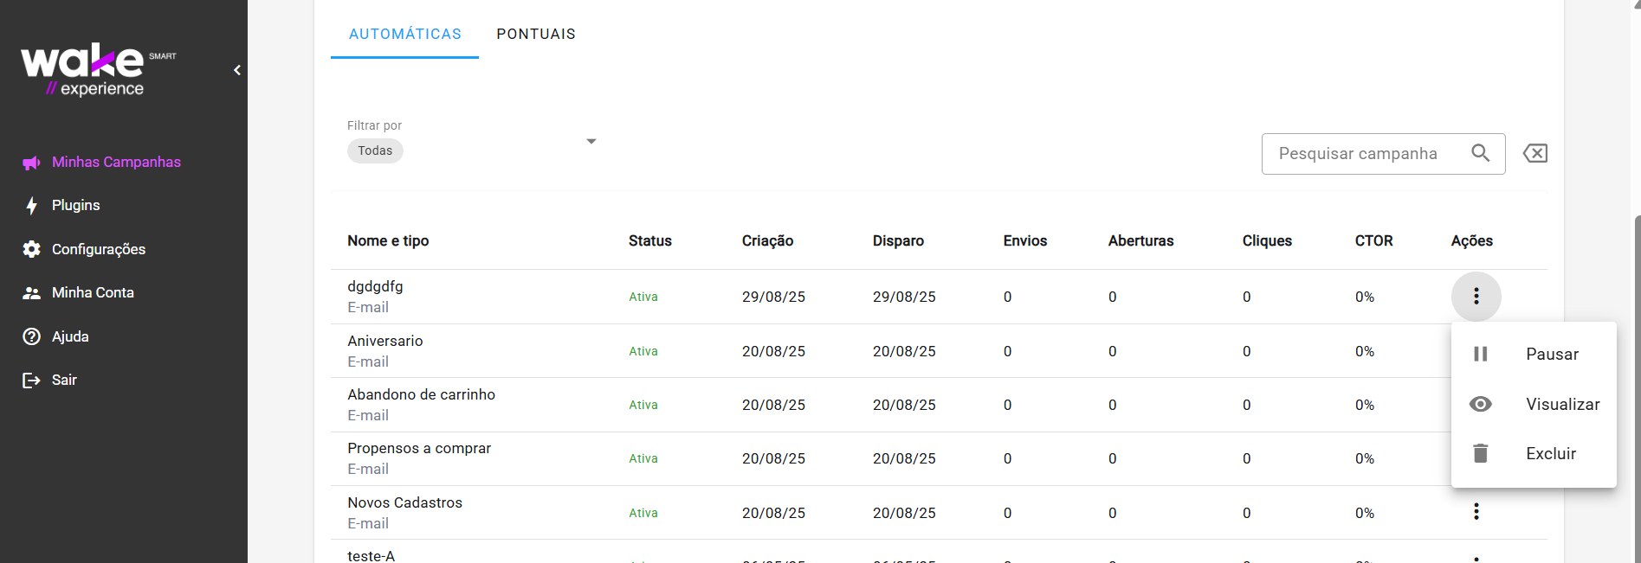This screenshot has width=1641, height=563.
Task: Click the eye icon for Visualizar
Action: click(1481, 404)
